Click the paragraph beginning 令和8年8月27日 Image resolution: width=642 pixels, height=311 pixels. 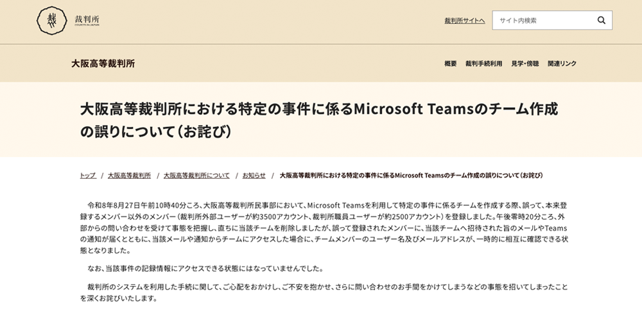click(324, 228)
